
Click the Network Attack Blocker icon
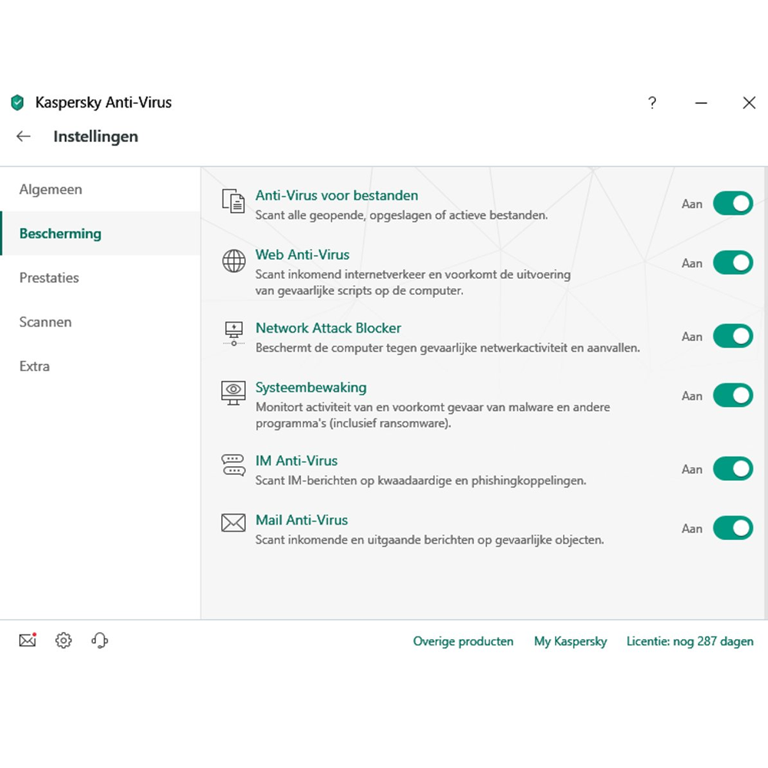point(233,333)
